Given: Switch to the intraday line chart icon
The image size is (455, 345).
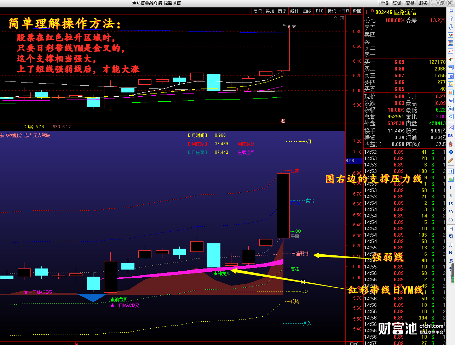Looking at the screenshot, I should [x=450, y=51].
